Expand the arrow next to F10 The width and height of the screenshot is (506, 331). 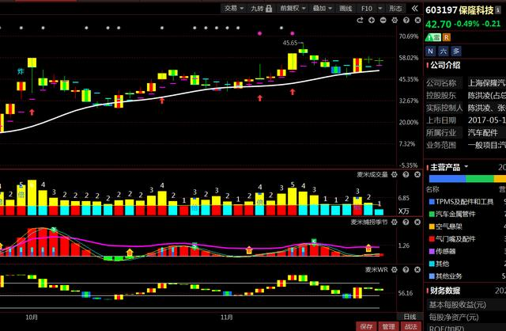[x=379, y=9]
